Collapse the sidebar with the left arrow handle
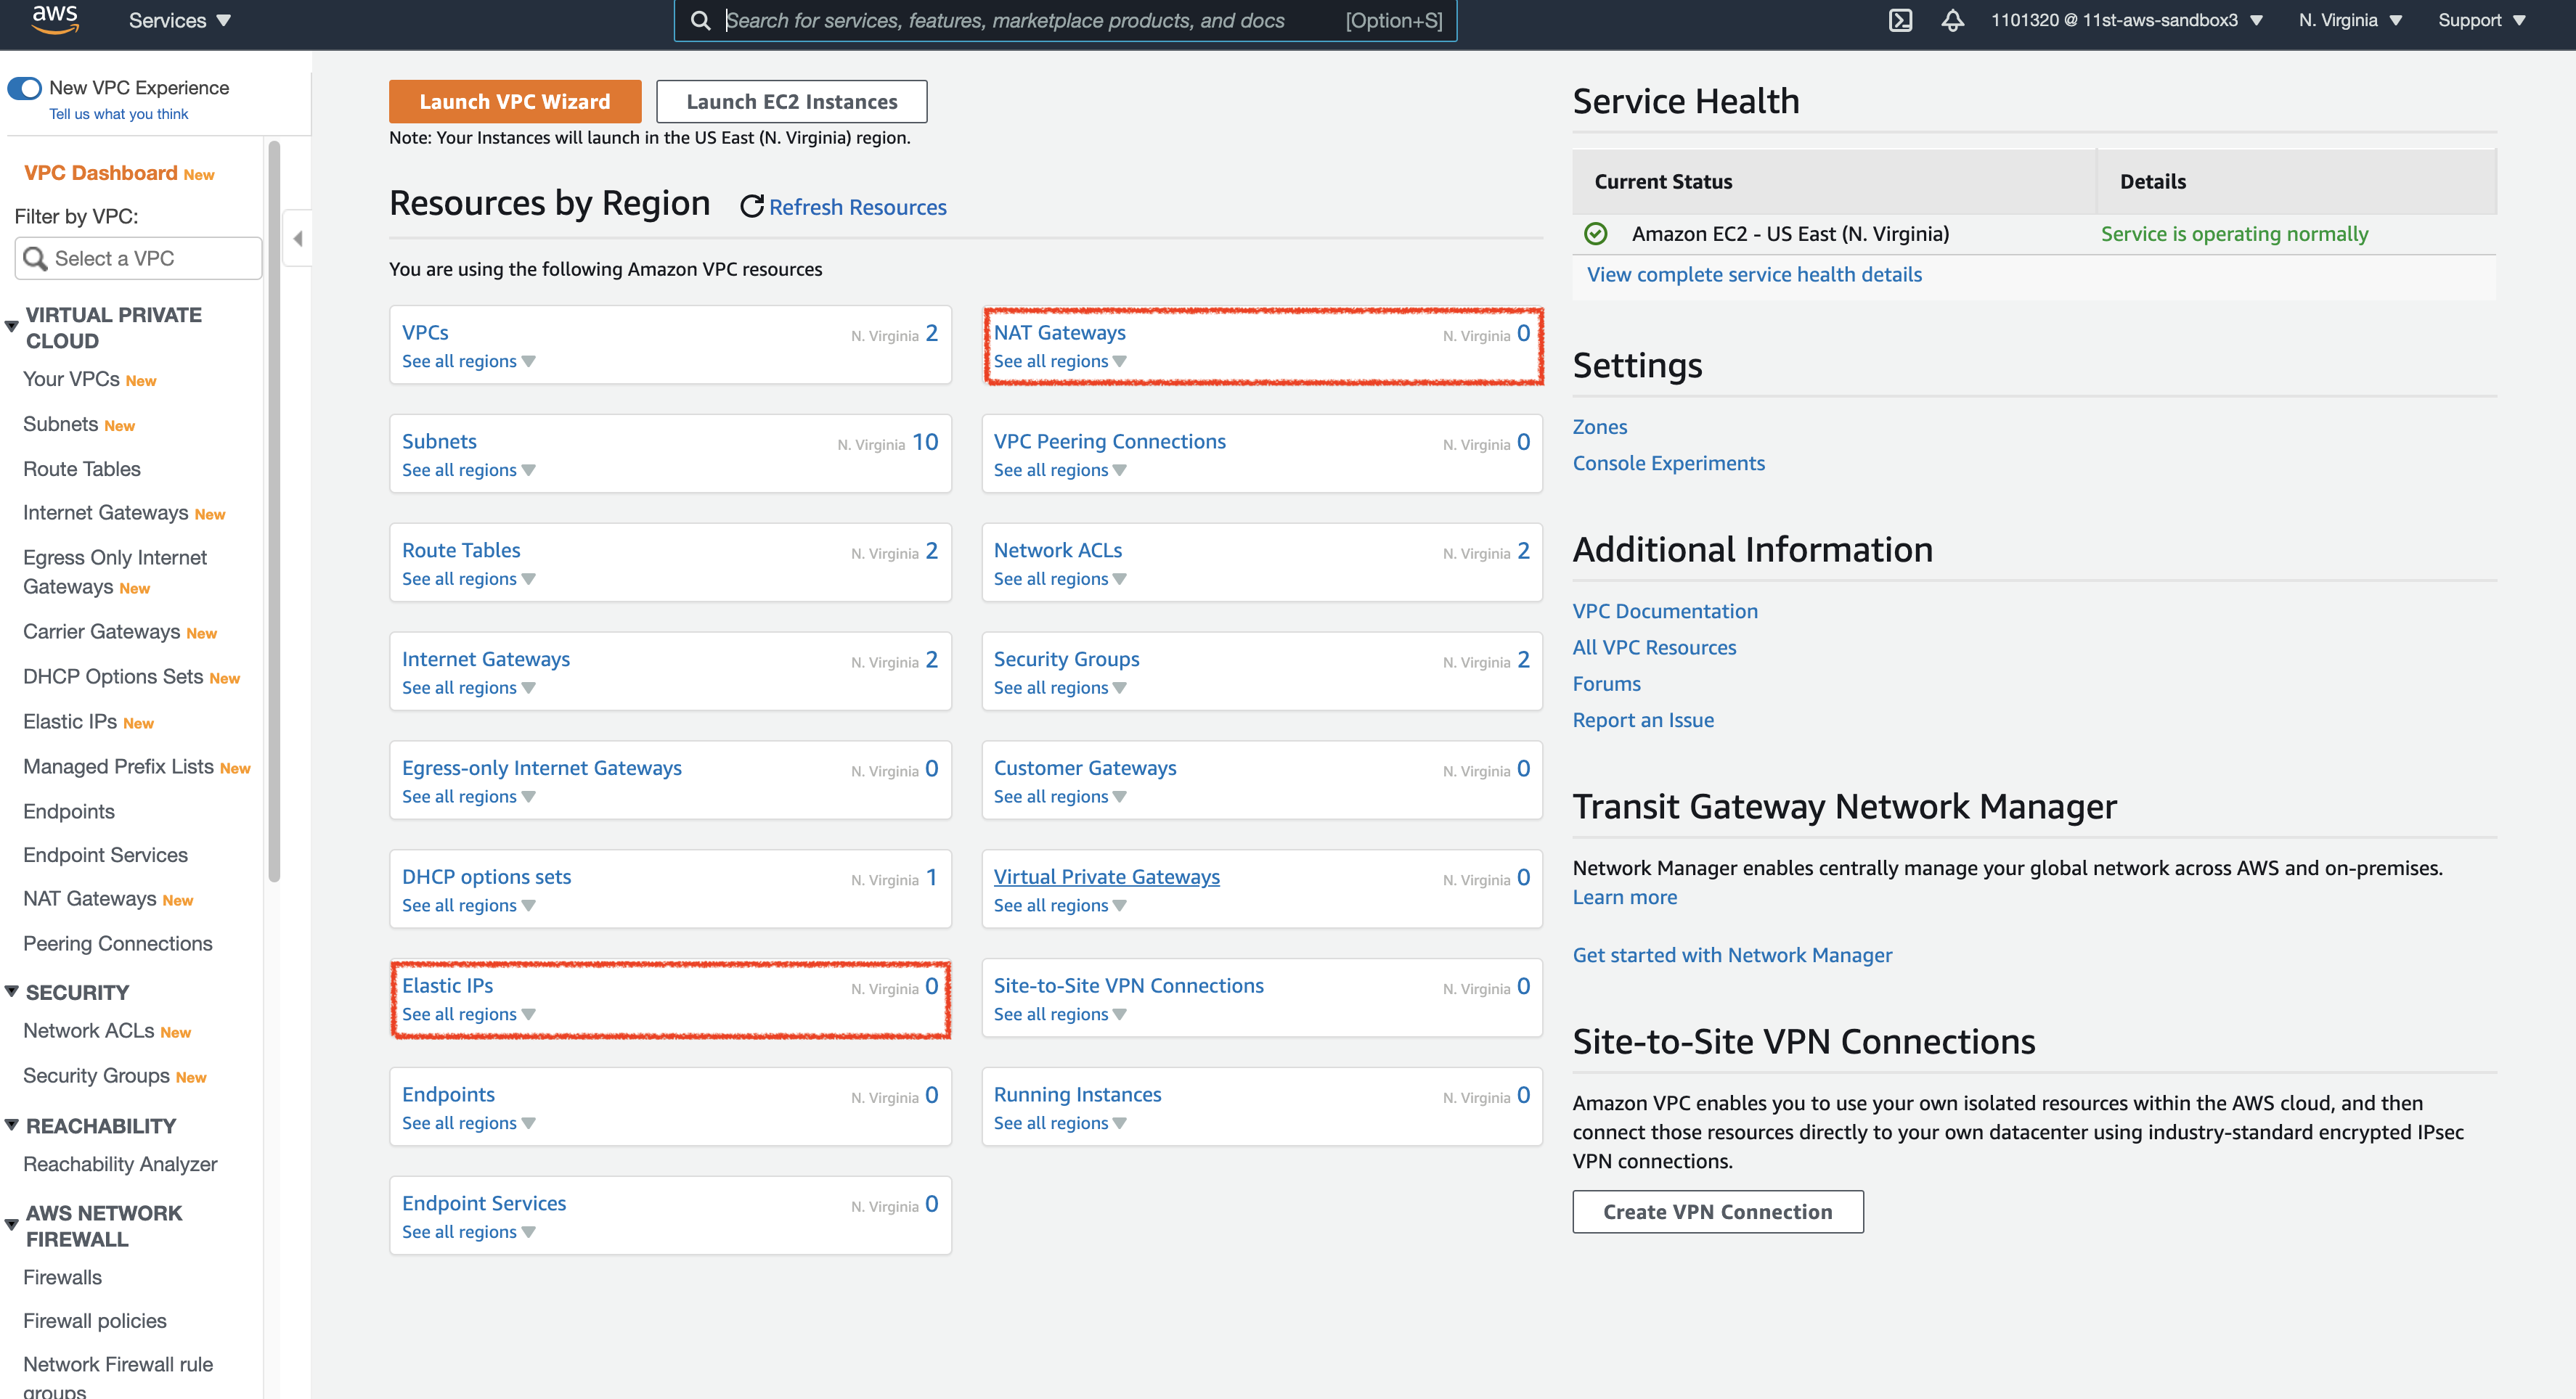The height and width of the screenshot is (1399, 2576). pyautogui.click(x=298, y=238)
